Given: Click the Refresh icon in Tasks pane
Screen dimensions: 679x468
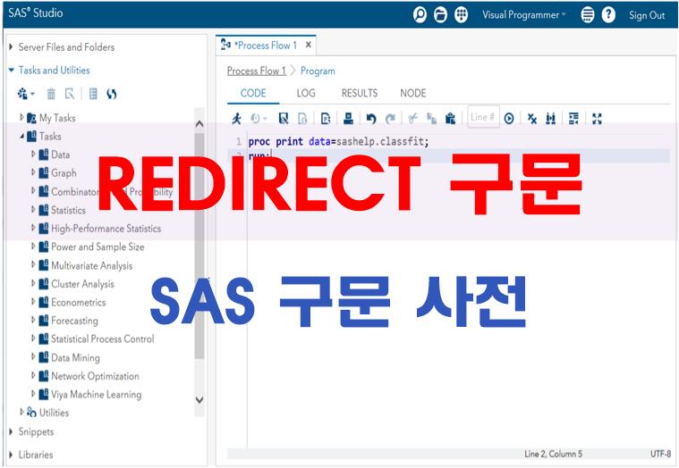Looking at the screenshot, I should pos(112,94).
